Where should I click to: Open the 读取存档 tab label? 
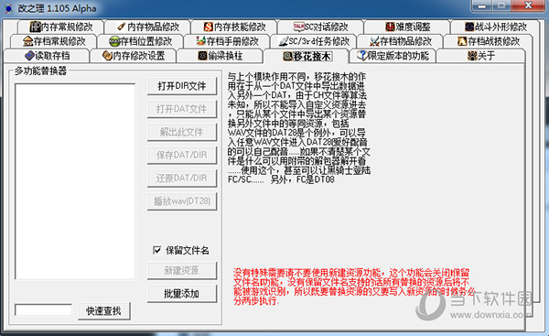point(52,56)
